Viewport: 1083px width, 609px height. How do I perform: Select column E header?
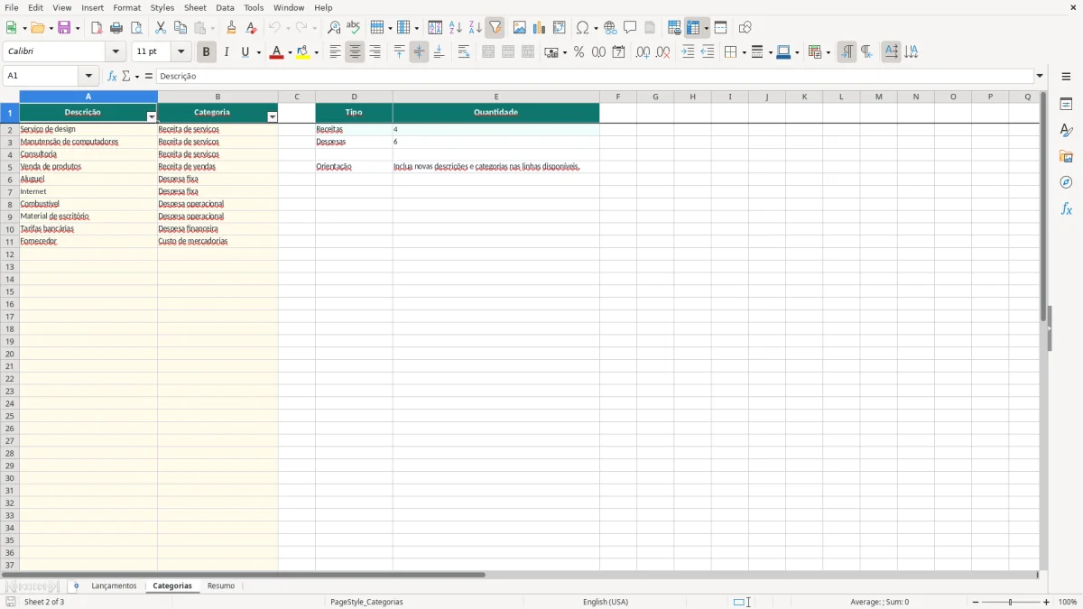coord(496,97)
